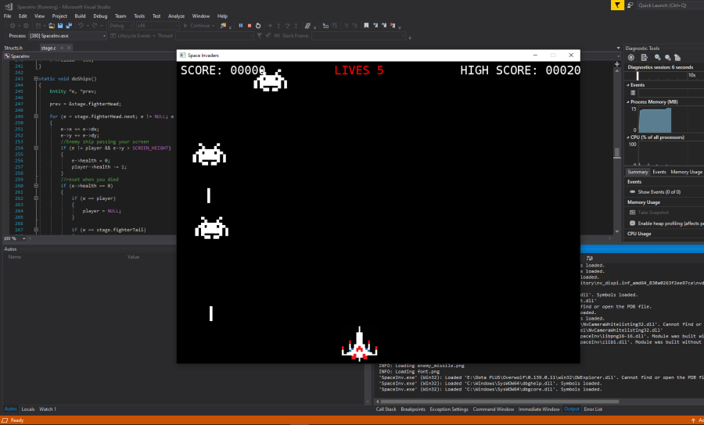704x425 pixels.
Task: Collapse the Events section in Diagnostic Tools
Action: tap(627, 84)
